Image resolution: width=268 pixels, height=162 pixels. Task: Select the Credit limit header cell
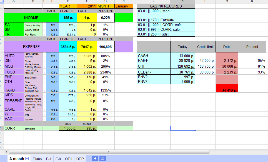[206, 47]
